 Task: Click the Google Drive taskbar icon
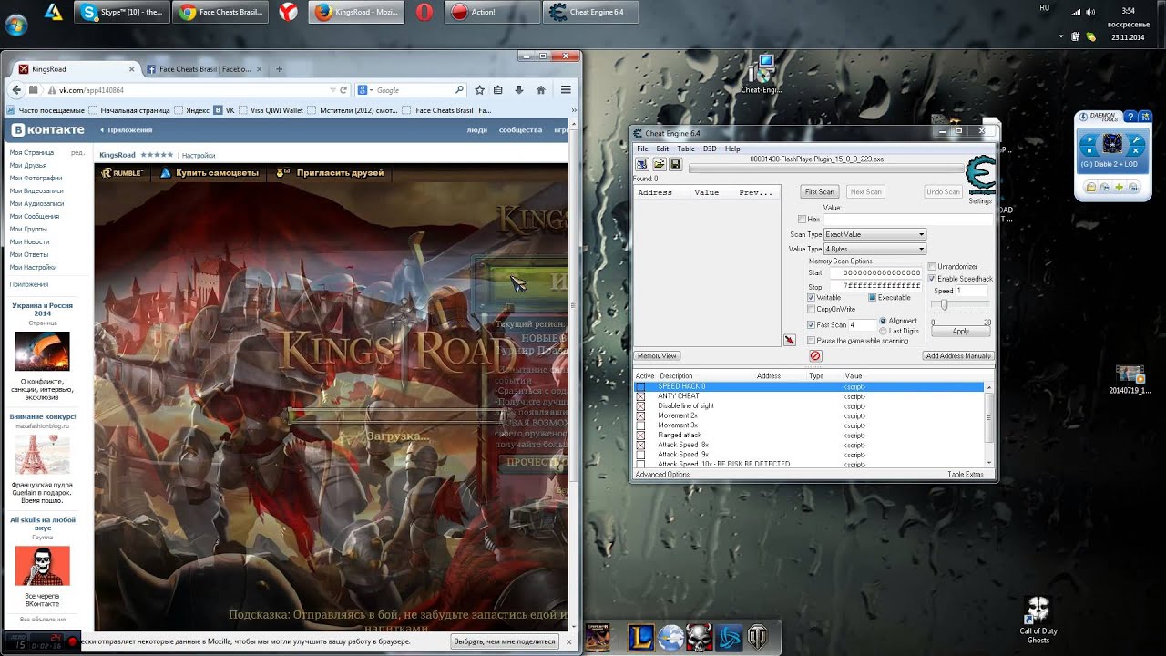coord(54,12)
